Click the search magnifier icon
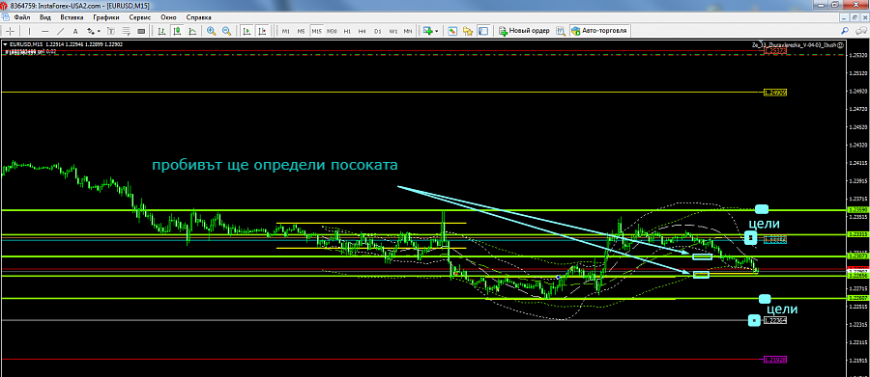Image resolution: width=870 pixels, height=377 pixels. pyautogui.click(x=845, y=31)
